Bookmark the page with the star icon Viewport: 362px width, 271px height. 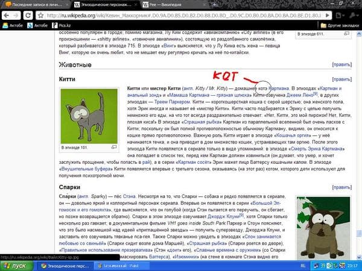[x=41, y=16]
